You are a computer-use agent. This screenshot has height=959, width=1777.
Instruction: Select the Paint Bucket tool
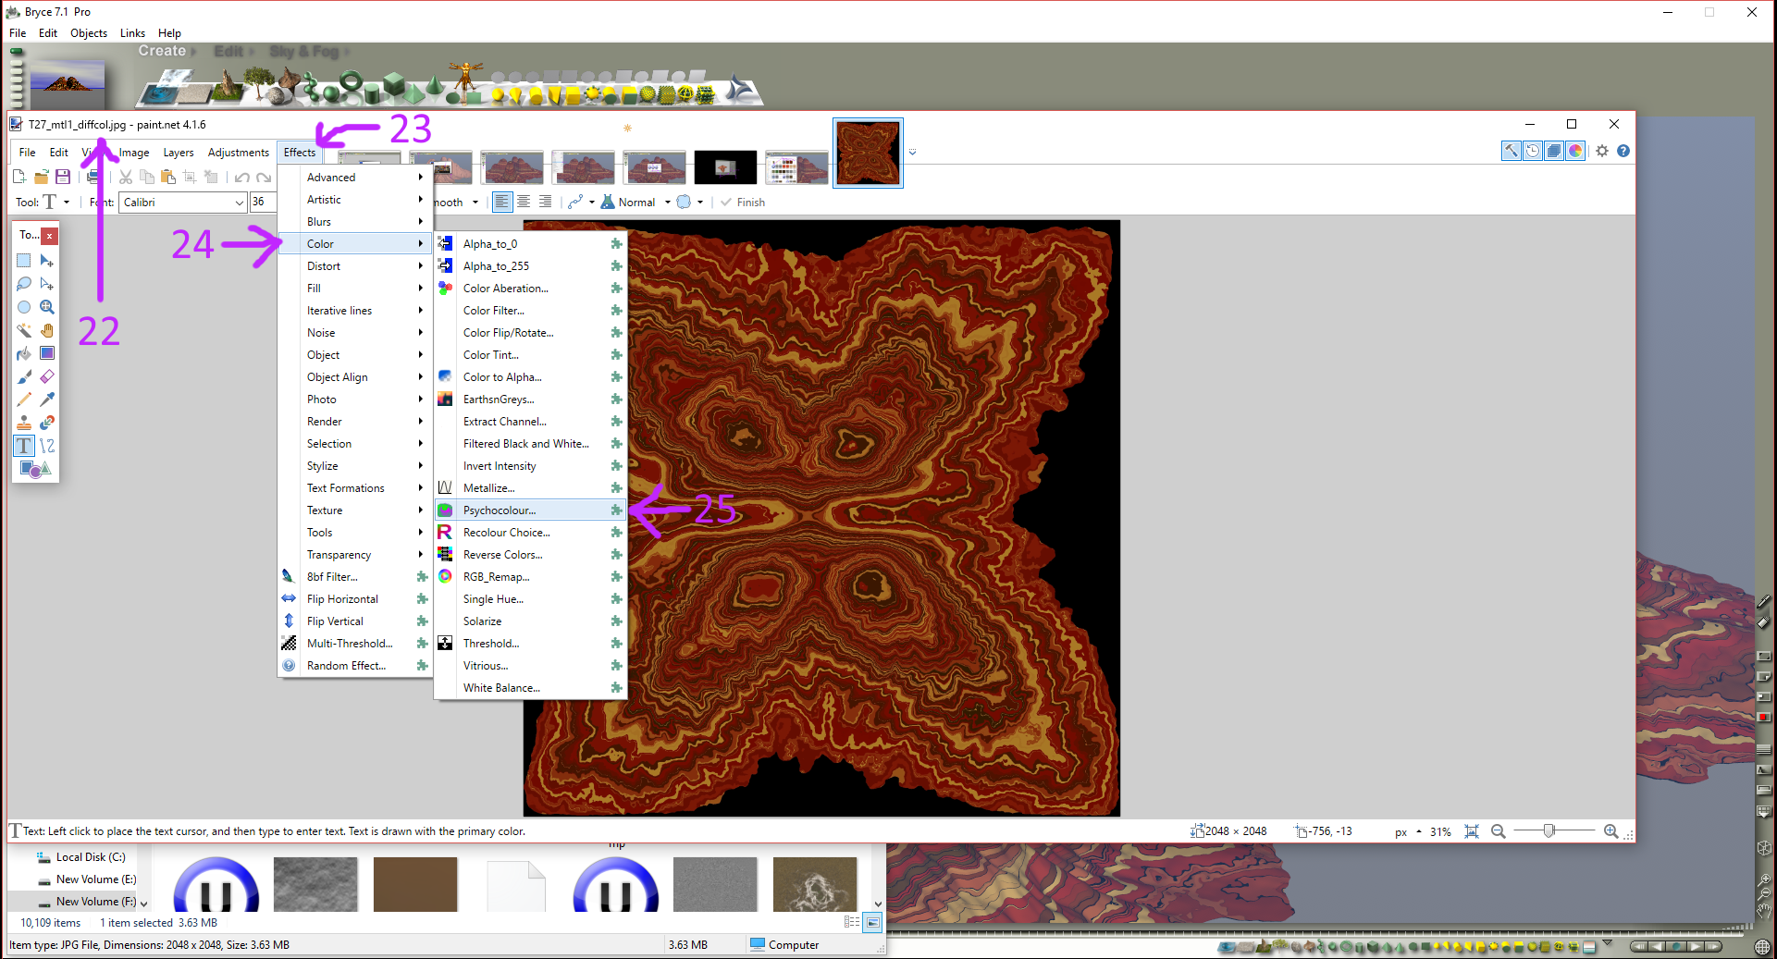coord(24,353)
